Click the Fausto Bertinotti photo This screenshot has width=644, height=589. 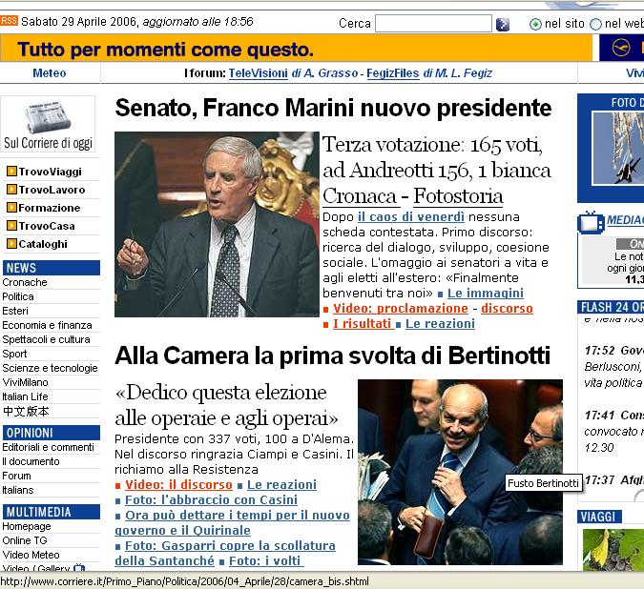tap(460, 472)
